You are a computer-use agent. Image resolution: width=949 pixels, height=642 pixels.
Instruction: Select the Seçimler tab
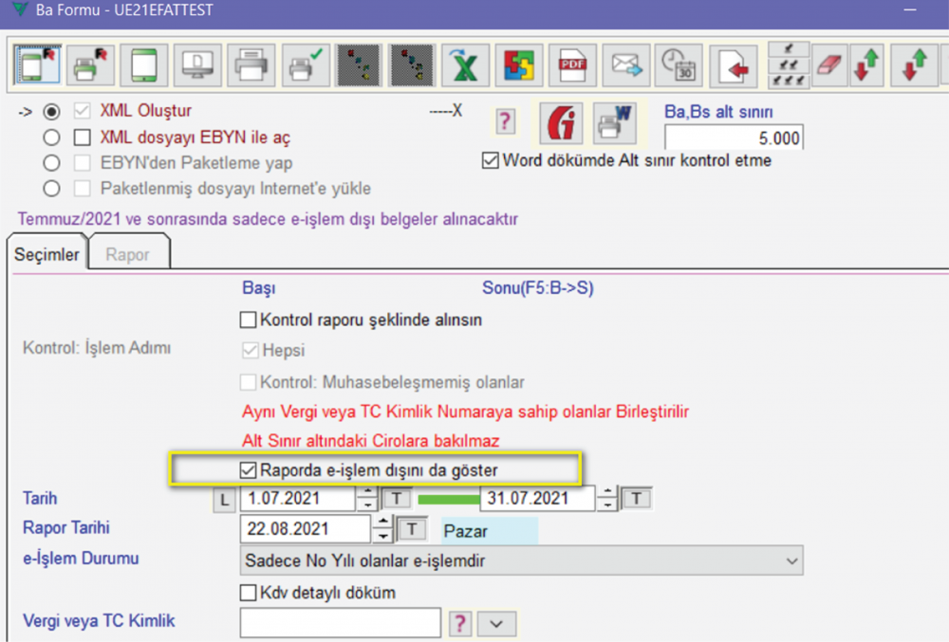tap(47, 254)
